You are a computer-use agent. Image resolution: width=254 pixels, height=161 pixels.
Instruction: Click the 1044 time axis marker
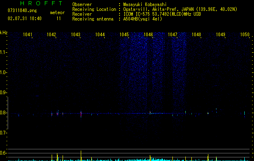point(100,35)
